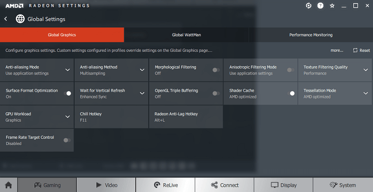Screen dimensions: 373x192
Task: Expand the GPU Workload dropdown
Action: (67, 116)
